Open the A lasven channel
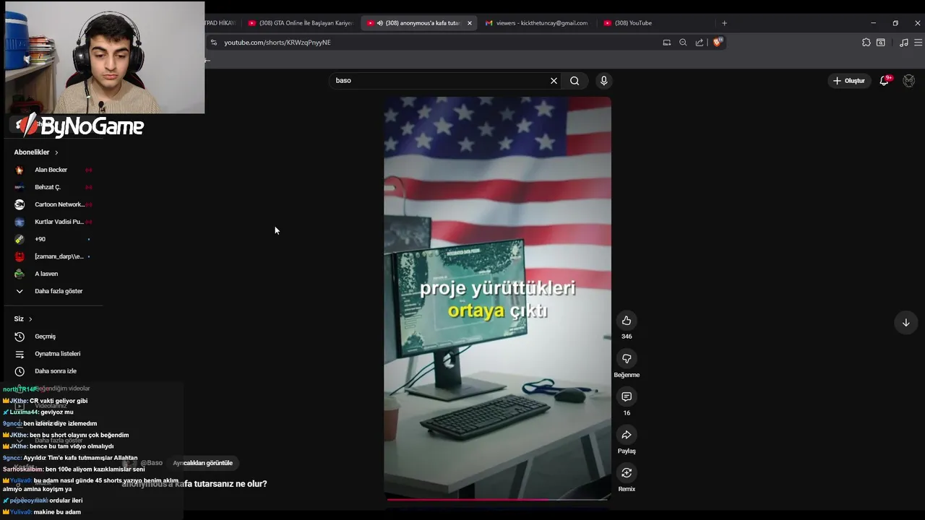925x520 pixels. 46,274
